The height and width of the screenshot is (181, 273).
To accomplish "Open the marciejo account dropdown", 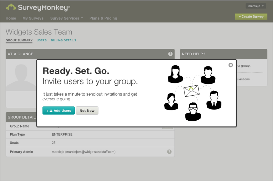I will (x=256, y=6).
